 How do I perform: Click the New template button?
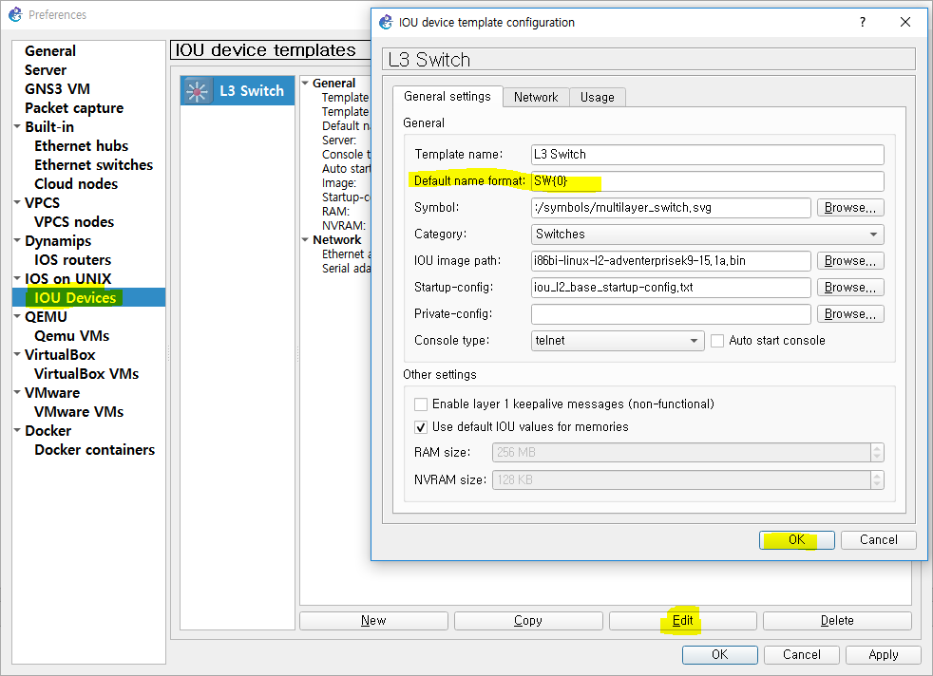pyautogui.click(x=373, y=621)
